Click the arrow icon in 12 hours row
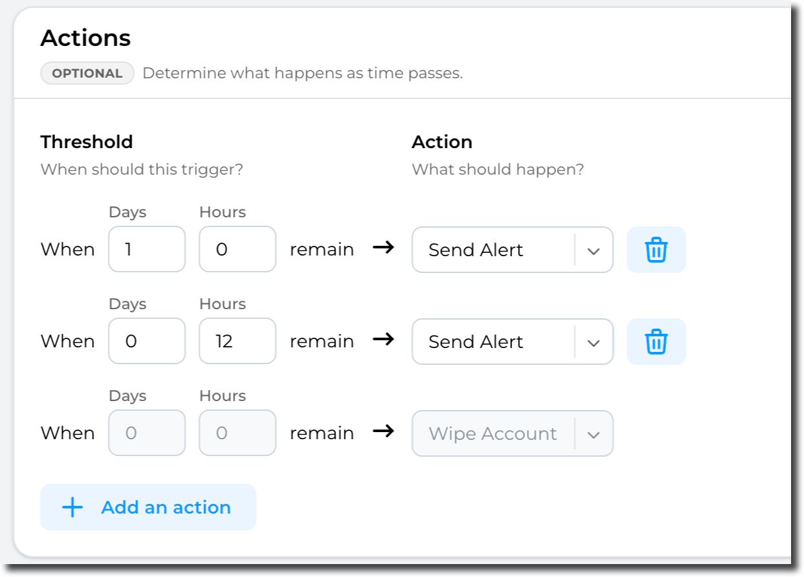 pyautogui.click(x=383, y=340)
